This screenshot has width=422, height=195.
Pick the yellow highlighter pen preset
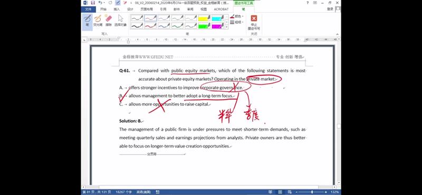pyautogui.click(x=204, y=18)
